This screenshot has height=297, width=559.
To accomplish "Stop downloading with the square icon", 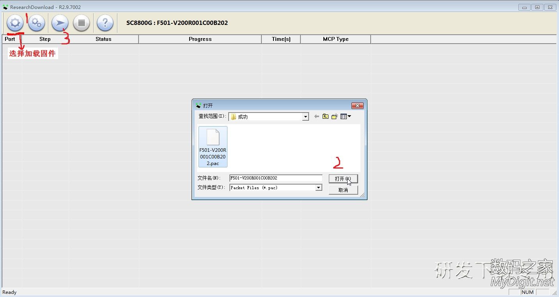I will 82,23.
